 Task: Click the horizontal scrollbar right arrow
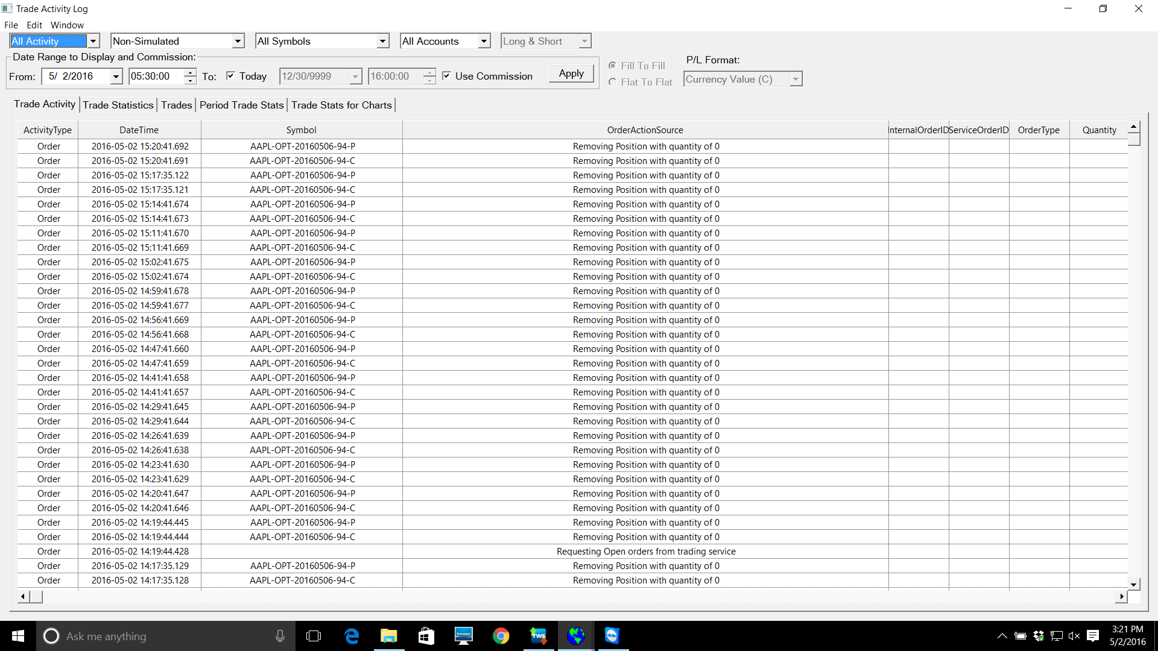coord(1121,597)
